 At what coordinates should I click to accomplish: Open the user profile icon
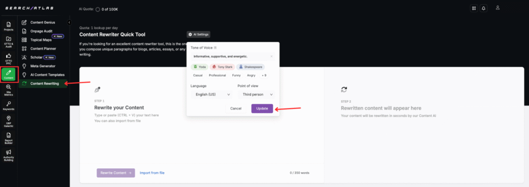tap(497, 8)
